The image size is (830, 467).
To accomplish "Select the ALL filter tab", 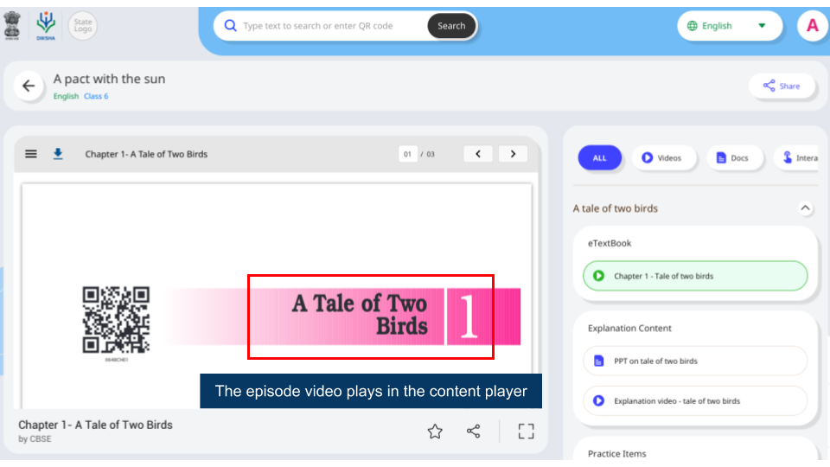I will coord(599,158).
